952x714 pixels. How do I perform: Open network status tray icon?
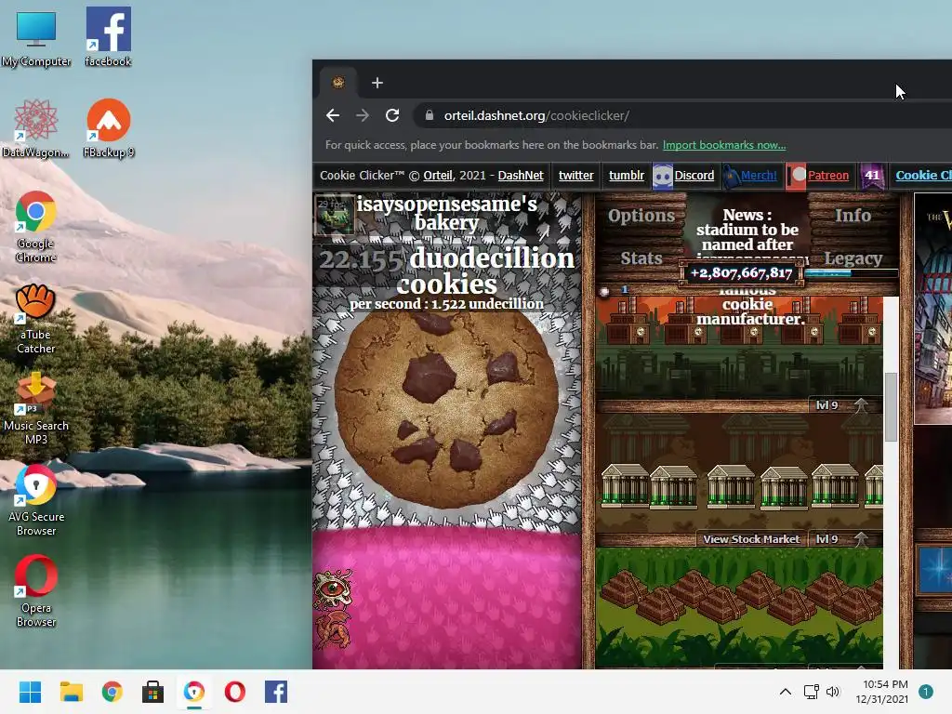click(811, 692)
